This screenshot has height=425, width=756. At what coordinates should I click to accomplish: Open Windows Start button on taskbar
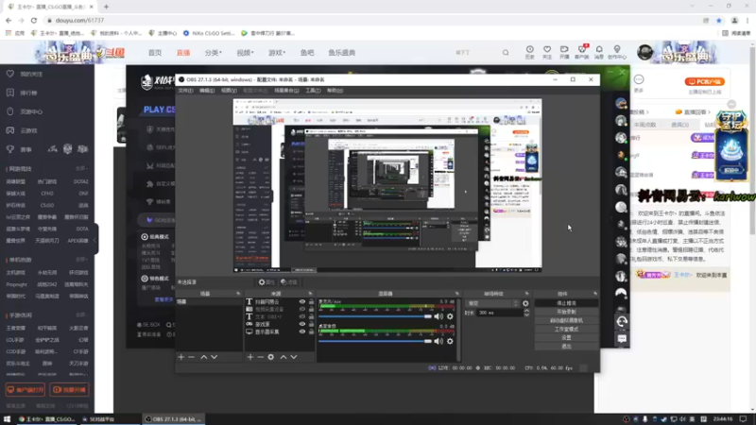7,419
